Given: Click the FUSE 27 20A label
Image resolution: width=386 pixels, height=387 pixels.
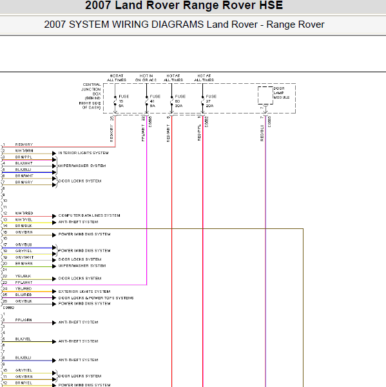Looking at the screenshot, I should [211, 101].
